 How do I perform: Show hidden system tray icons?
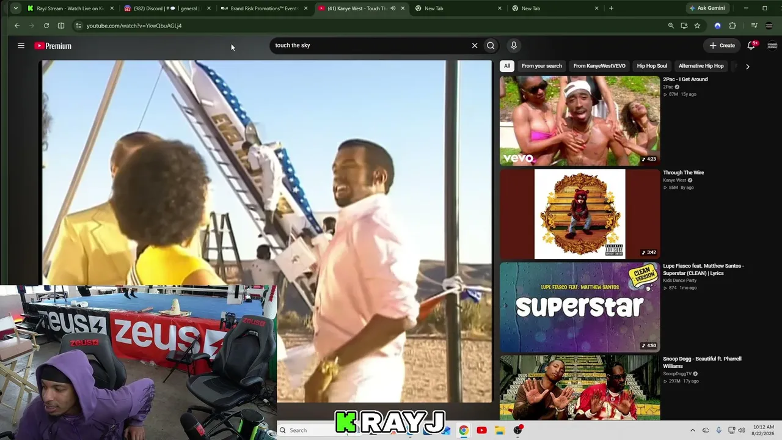click(692, 430)
